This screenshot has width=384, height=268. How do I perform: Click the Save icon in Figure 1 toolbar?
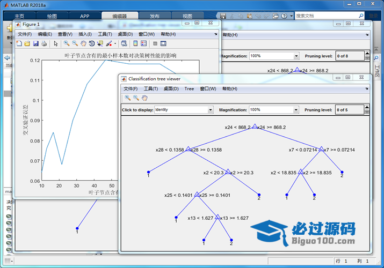(x=35, y=43)
